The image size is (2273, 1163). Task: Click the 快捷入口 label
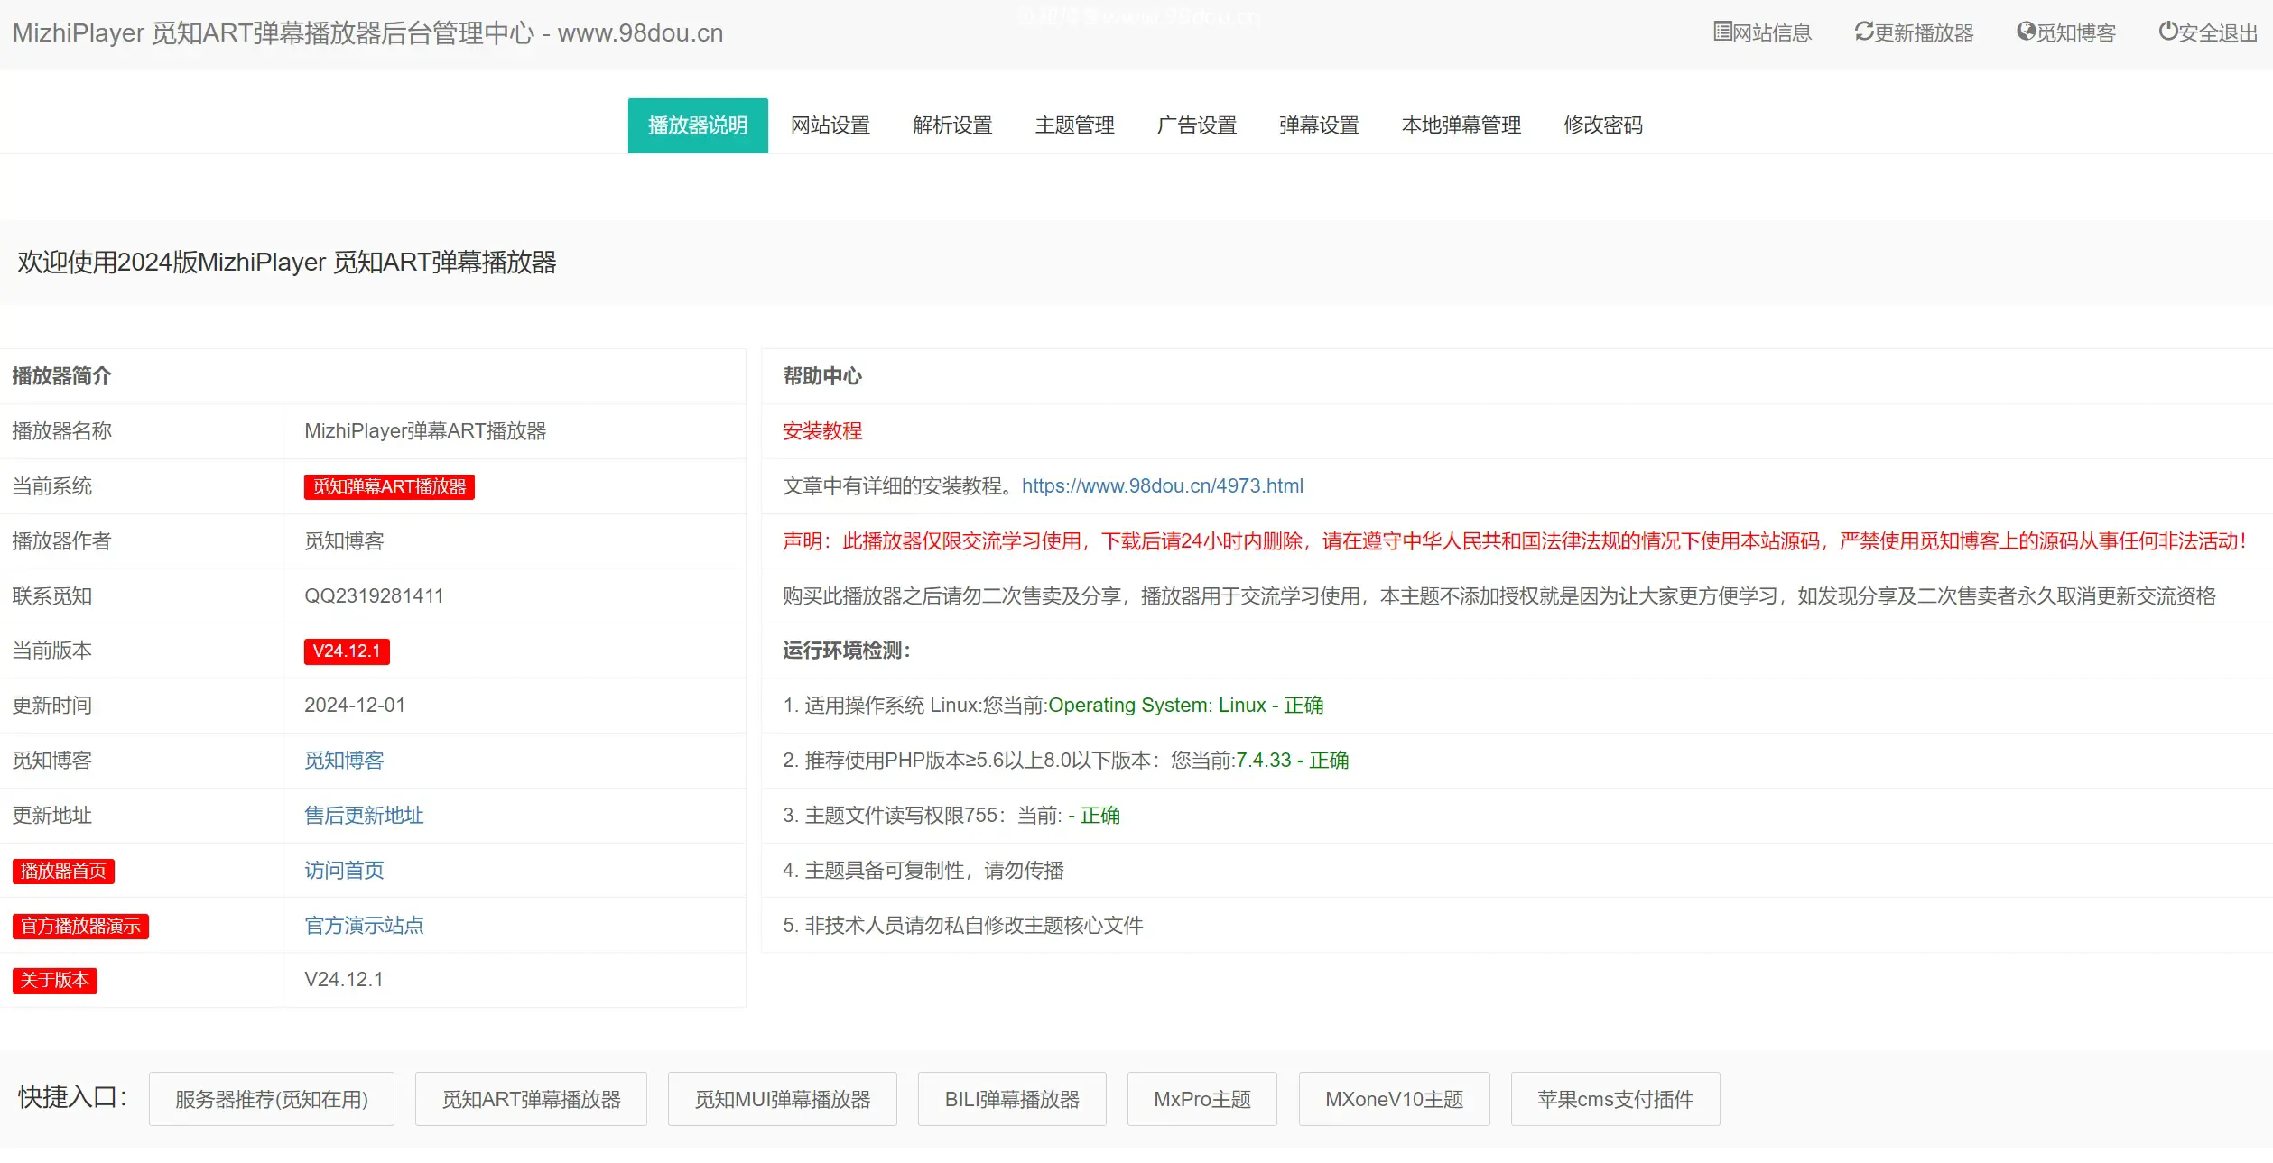(x=73, y=1097)
